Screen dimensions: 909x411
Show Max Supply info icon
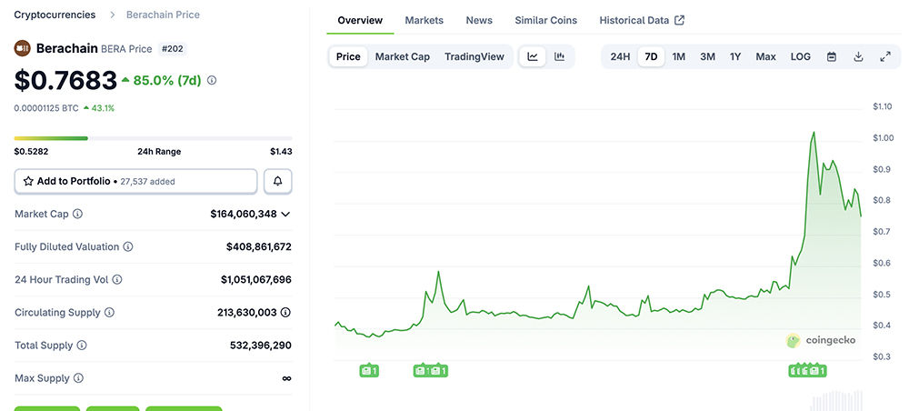(78, 378)
